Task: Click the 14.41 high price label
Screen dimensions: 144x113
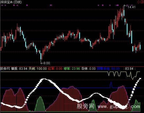Action: tap(132, 7)
